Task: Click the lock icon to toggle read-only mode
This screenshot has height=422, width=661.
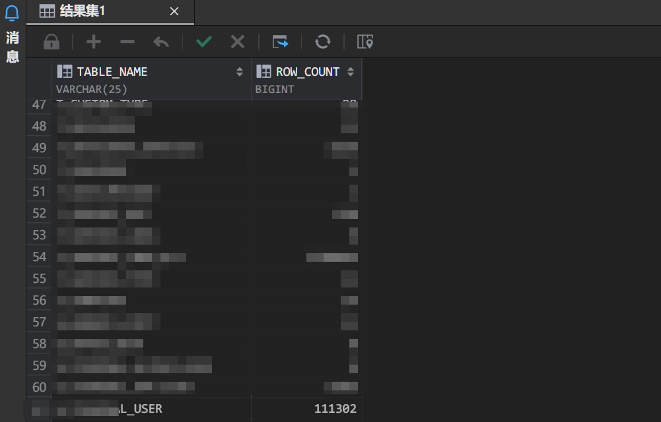Action: 51,42
